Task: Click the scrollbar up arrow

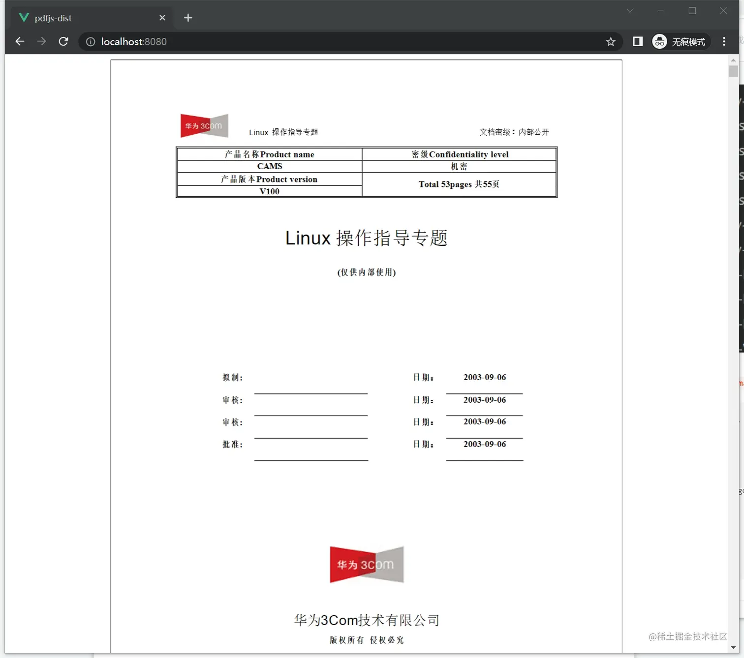Action: click(x=733, y=60)
